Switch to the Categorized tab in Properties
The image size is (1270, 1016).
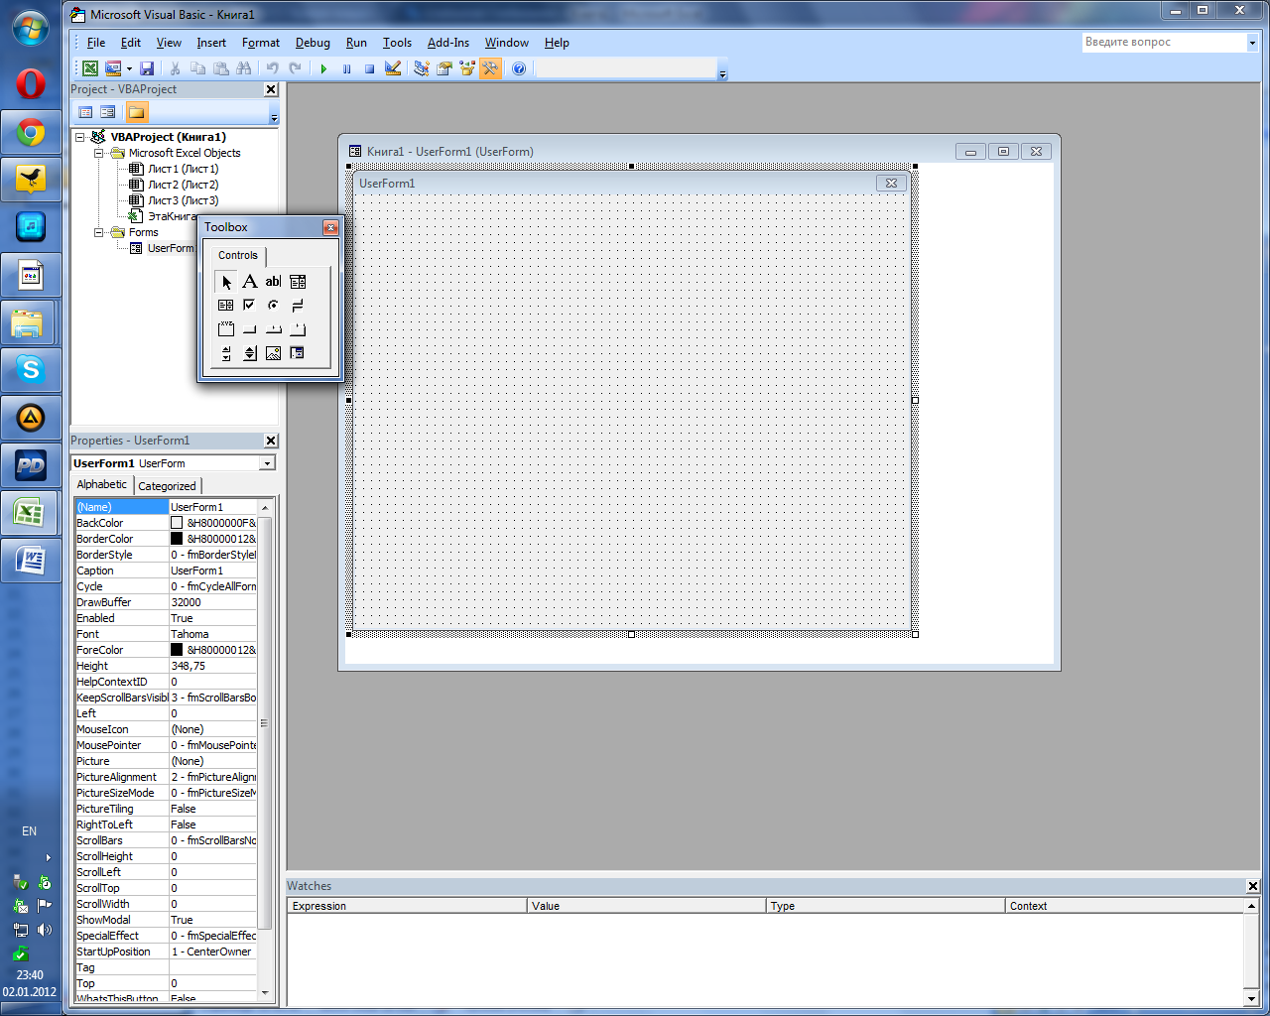(167, 486)
